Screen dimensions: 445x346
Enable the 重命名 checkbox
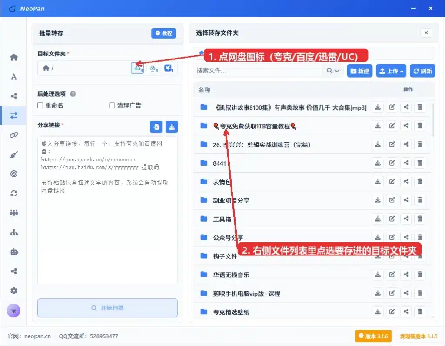[x=40, y=105]
